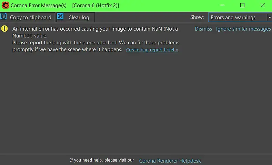
Task: Maximize the Corona error window
Action: [x=242, y=5]
